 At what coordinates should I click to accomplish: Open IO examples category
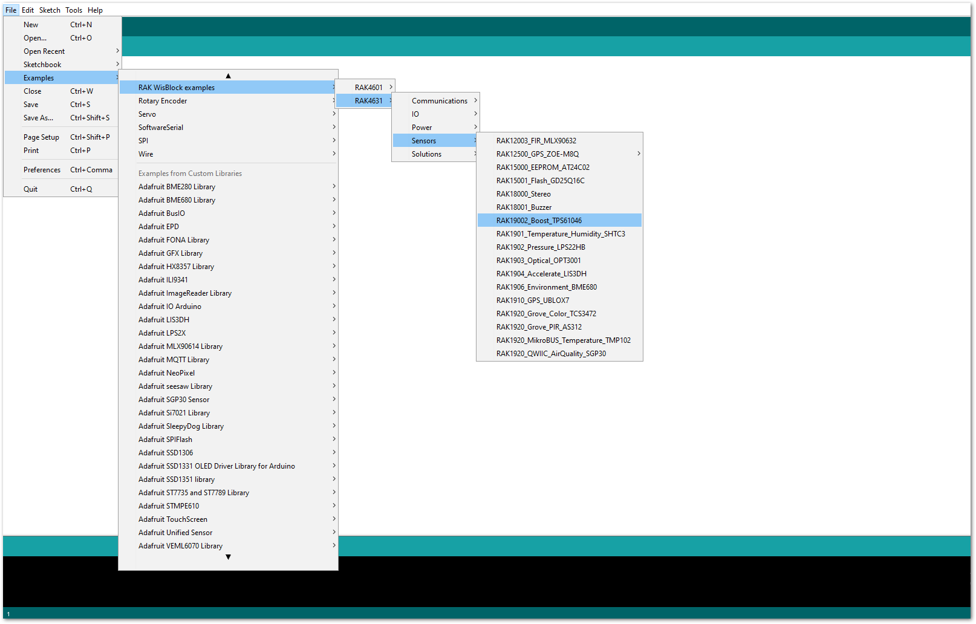pos(435,114)
